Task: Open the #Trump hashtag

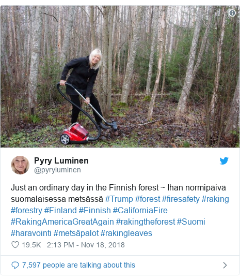Action: [119, 199]
